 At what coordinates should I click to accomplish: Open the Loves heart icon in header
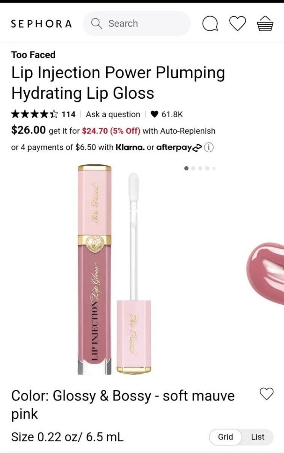click(238, 23)
